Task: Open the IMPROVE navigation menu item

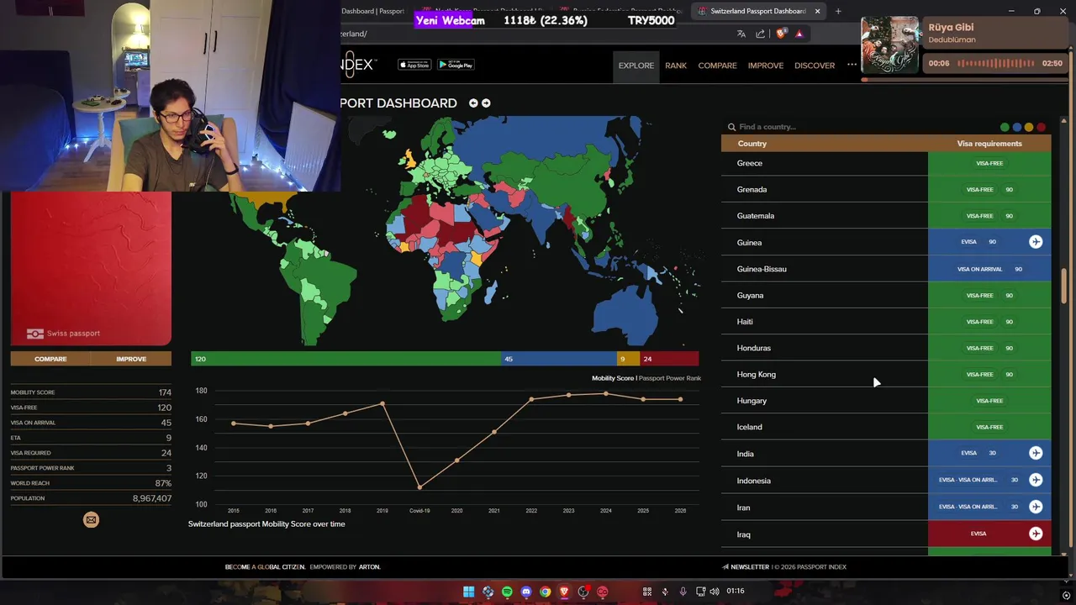Action: pos(766,66)
